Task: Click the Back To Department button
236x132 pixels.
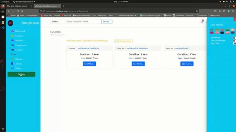Action: pos(123,41)
